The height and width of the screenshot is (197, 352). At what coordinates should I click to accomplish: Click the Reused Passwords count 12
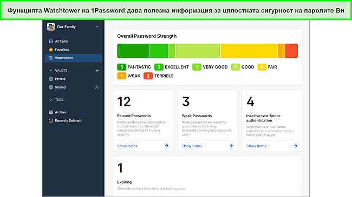[124, 102]
